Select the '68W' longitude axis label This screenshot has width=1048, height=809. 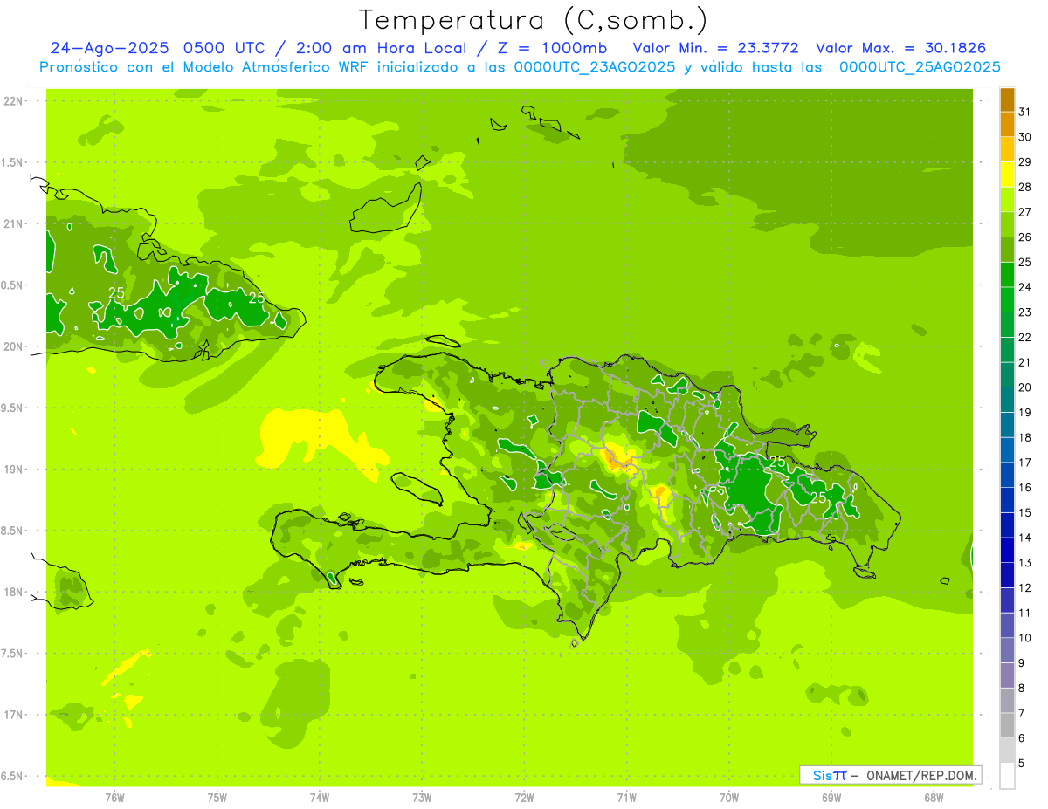point(933,798)
